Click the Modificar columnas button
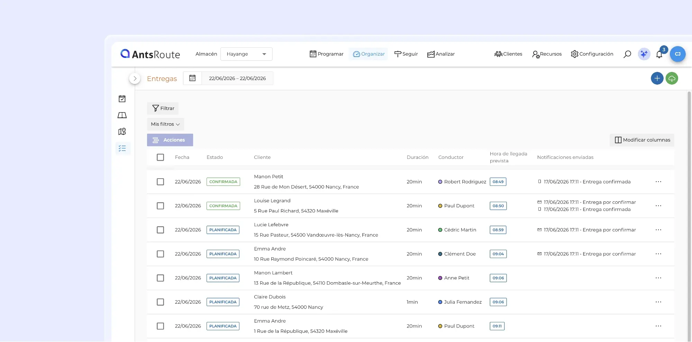This screenshot has height=342, width=692. 642,140
